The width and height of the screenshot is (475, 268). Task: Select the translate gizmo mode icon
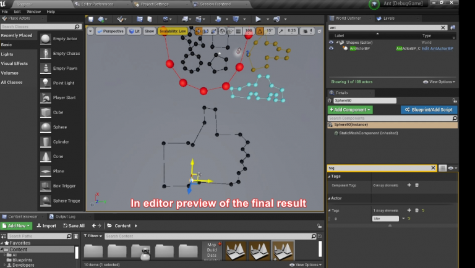tap(198, 31)
